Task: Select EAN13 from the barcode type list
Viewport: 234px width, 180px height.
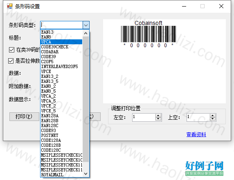Action: click(x=61, y=32)
